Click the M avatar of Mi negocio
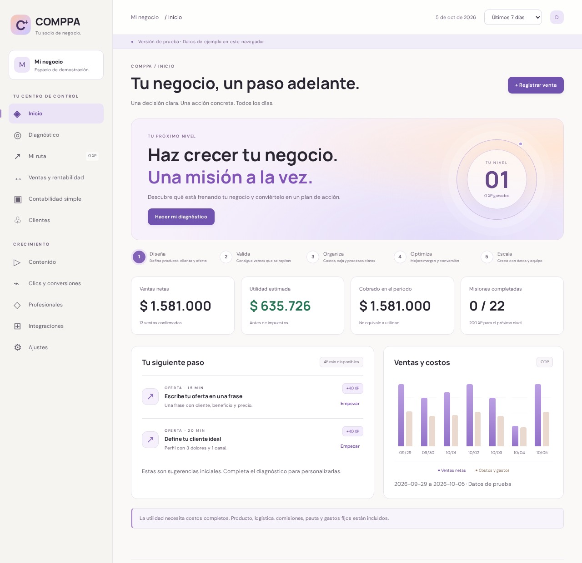Screen dimensions: 582x563 tap(22, 65)
